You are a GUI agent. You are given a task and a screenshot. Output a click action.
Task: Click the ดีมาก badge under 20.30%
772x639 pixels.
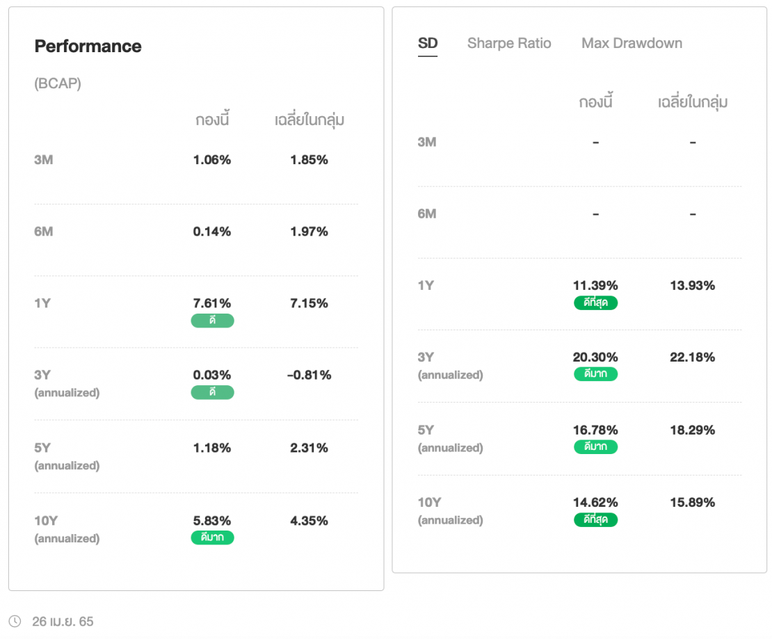pos(595,375)
